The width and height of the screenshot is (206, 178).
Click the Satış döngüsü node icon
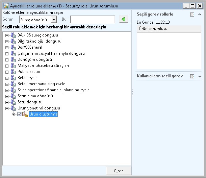pyautogui.click(x=13, y=102)
